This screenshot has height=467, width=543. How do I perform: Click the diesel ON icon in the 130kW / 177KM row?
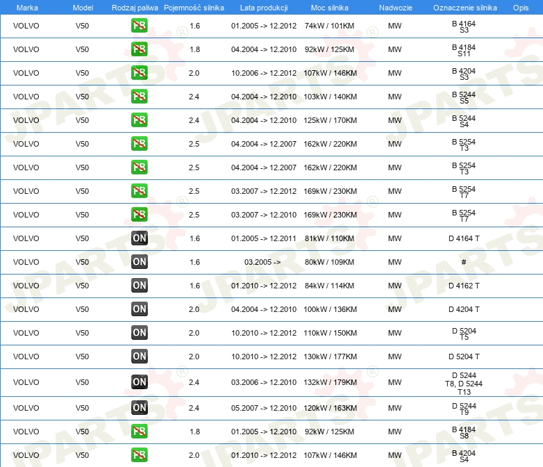(x=140, y=356)
